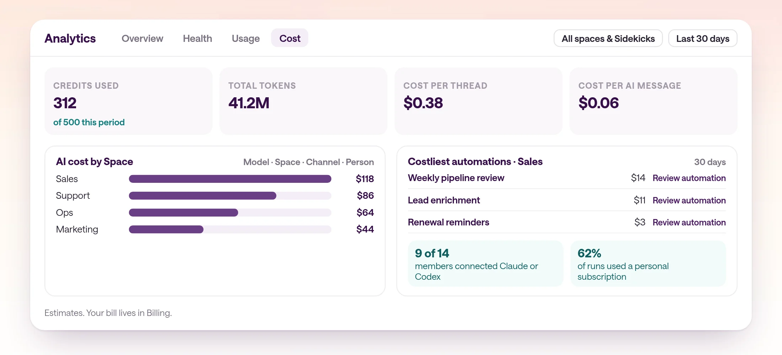Click the Ops space label
Viewport: 782px width, 355px height.
coord(64,213)
